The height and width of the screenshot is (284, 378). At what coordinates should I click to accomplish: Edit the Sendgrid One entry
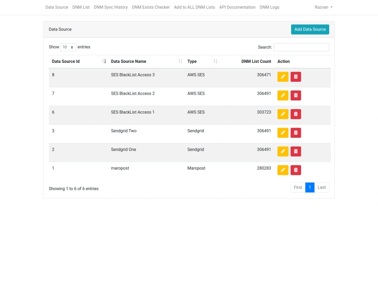pyautogui.click(x=283, y=151)
